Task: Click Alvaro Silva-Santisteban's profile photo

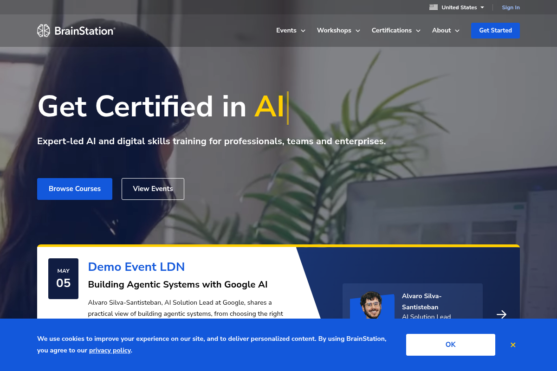Action: (x=371, y=305)
